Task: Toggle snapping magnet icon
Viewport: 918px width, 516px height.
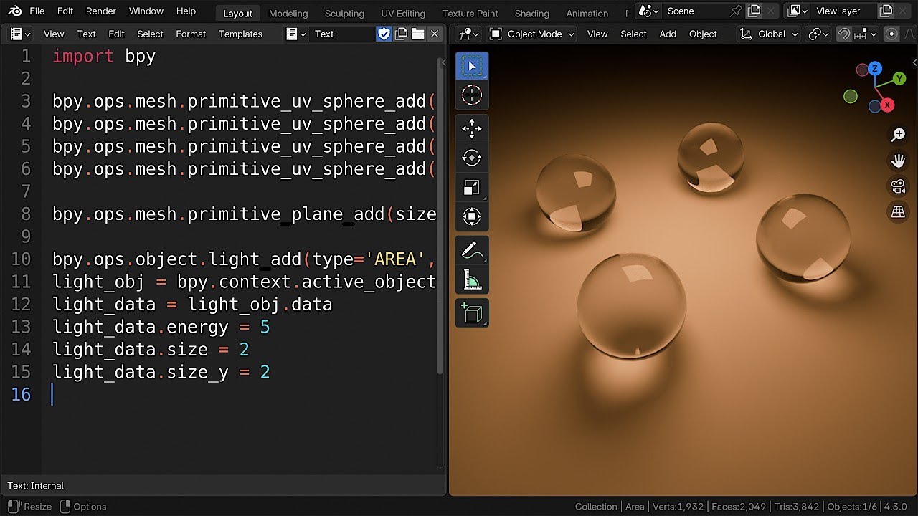Action: coord(844,34)
